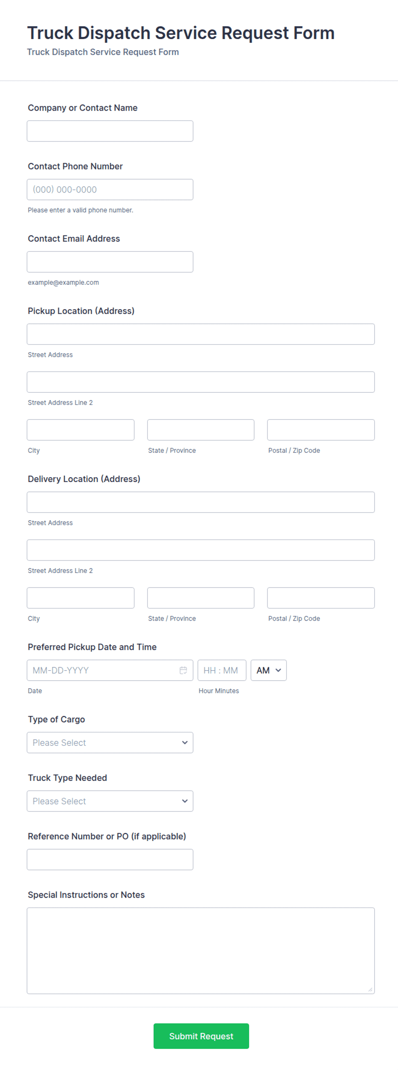Select the Delivery Location Street Address field
Image resolution: width=398 pixels, height=1070 pixels.
201,502
